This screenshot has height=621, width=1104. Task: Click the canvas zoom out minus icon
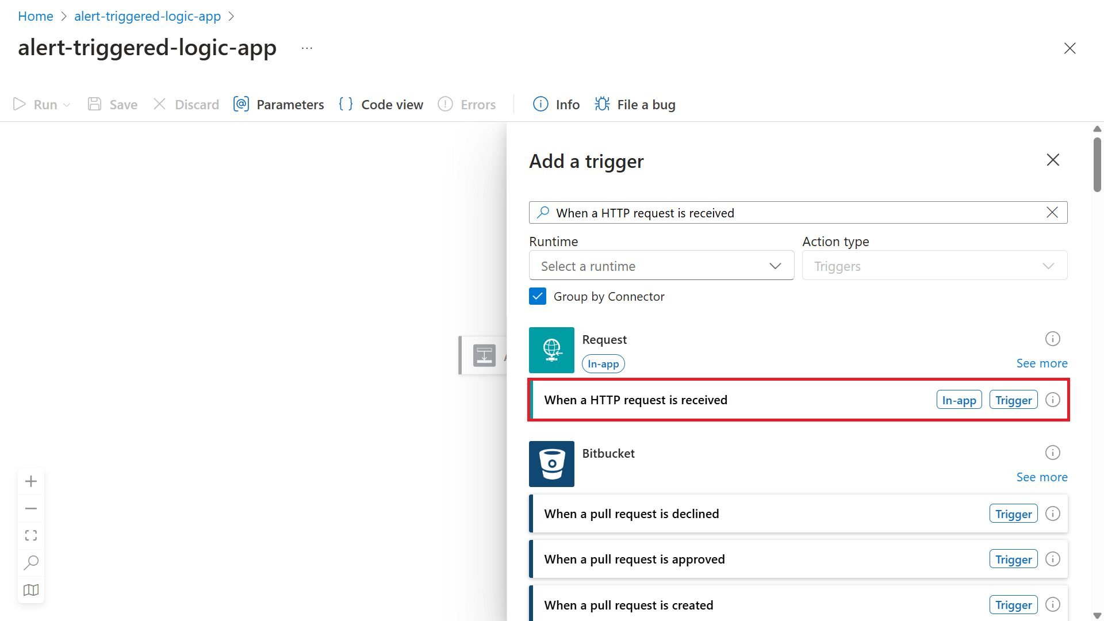(31, 508)
